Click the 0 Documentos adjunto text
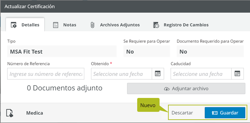Image resolution: width=250 pixels, height=123 pixels. [x=65, y=88]
